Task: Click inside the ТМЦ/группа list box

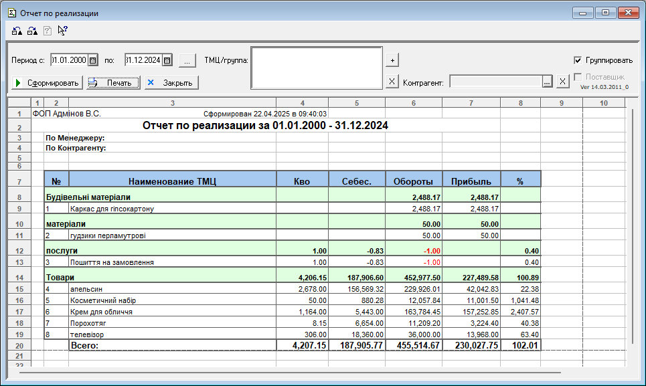Action: (317, 68)
